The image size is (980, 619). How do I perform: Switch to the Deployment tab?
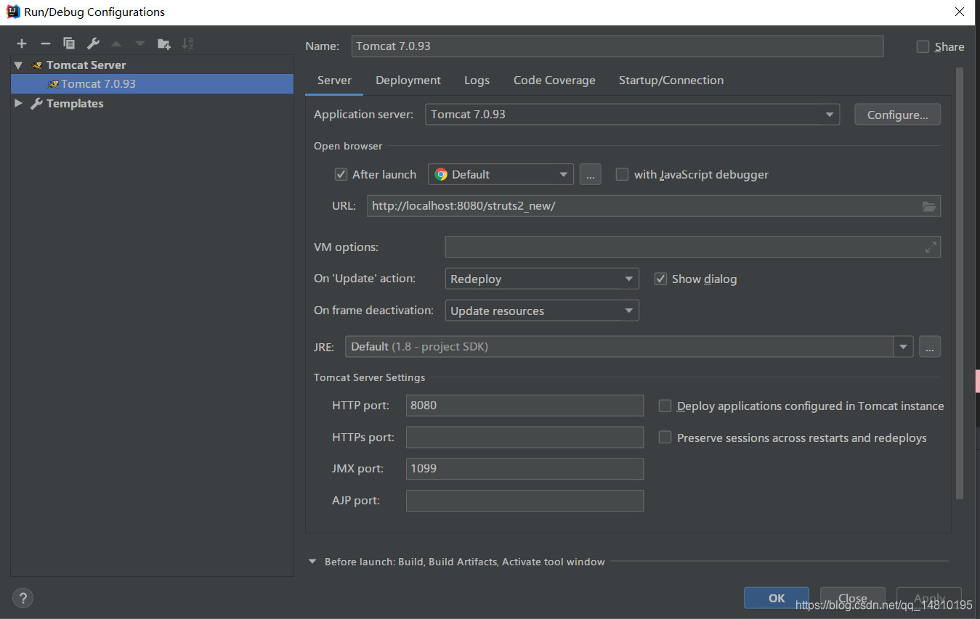click(x=408, y=81)
